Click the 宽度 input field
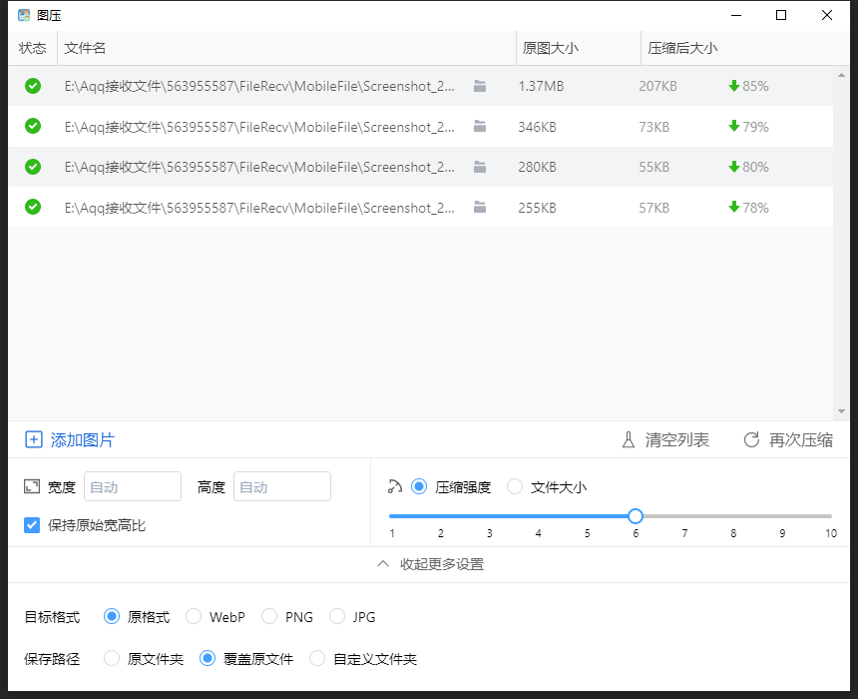This screenshot has width=858, height=699. click(x=133, y=487)
